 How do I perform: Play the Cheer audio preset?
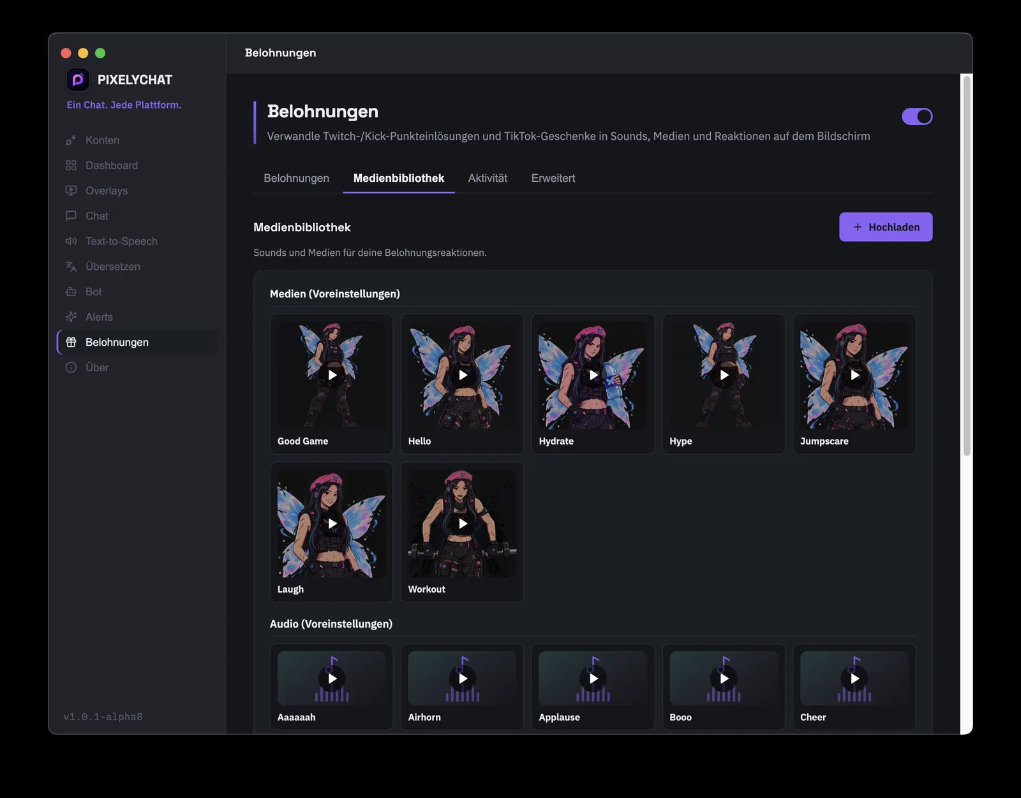854,678
